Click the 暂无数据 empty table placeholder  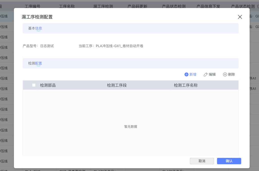pyautogui.click(x=131, y=126)
